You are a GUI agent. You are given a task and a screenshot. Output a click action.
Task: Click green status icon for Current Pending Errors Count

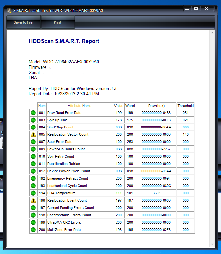33,208
